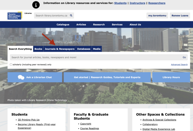
Task: Click the Toronto Metropolitan University logo
Action: pos(15,15)
